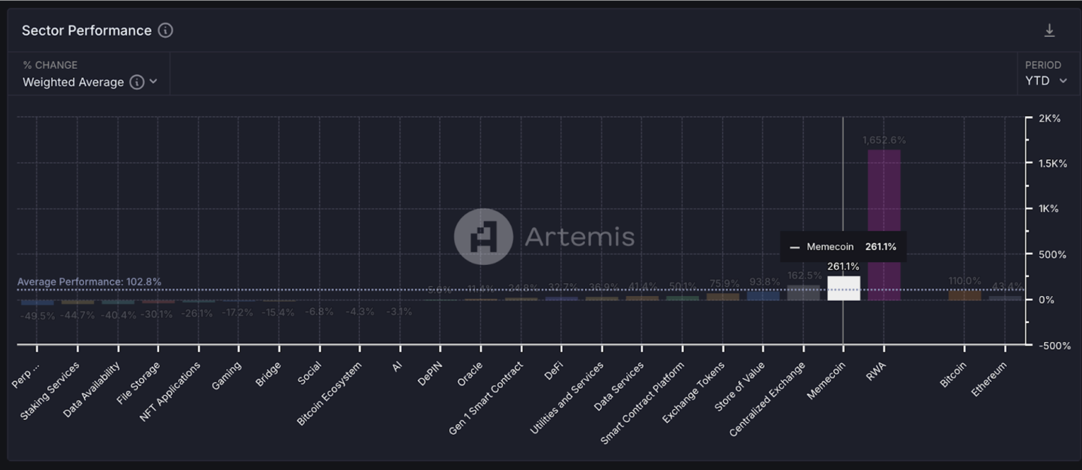Open the YTD period dropdown
This screenshot has height=470, width=1082.
(x=1046, y=81)
